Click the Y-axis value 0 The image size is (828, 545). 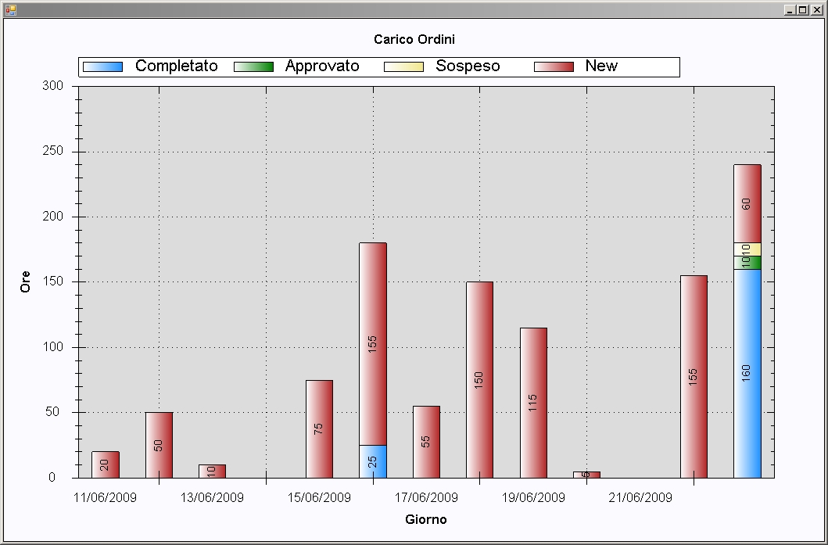coord(52,478)
